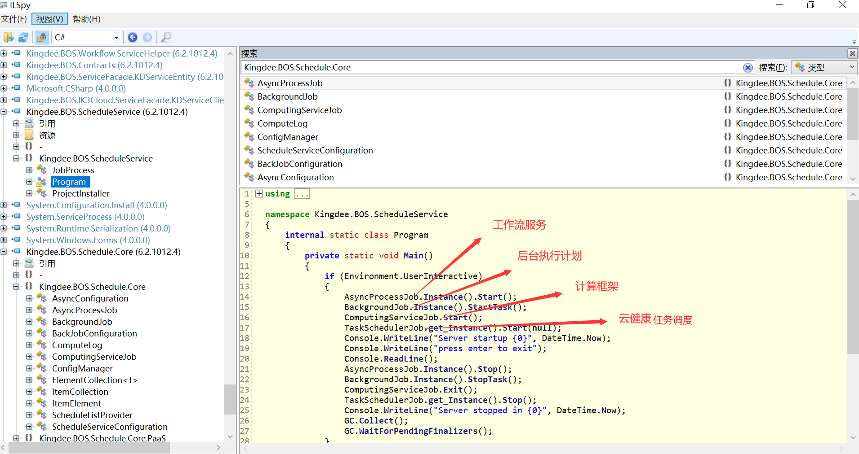Click the assembly tree vertical scrollbar thumb
This screenshot has height=454, width=859.
230,399
